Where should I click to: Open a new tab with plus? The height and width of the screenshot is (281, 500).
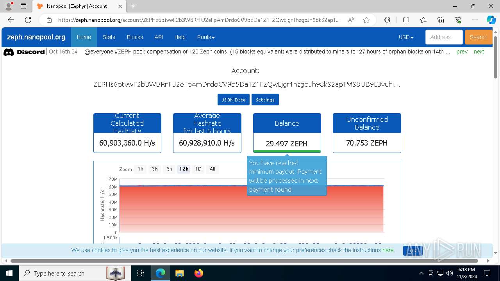pos(133,6)
